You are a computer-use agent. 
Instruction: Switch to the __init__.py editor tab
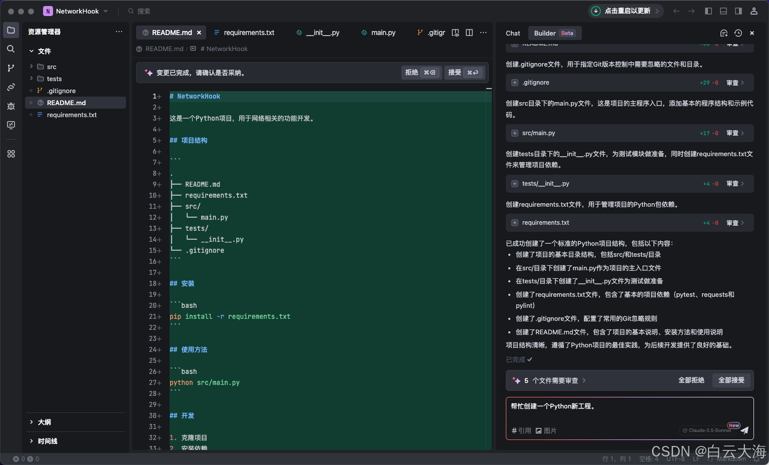coord(318,33)
